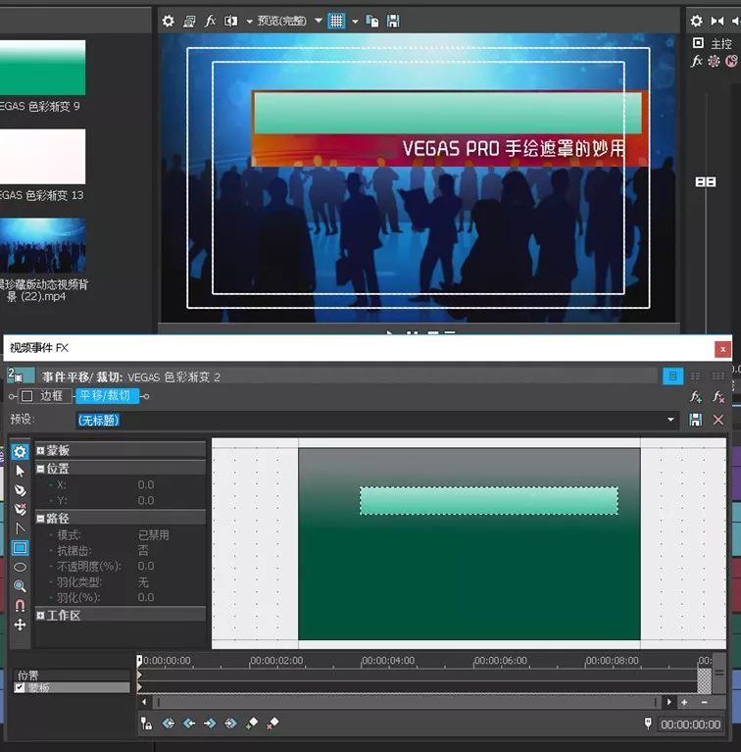Switch to the highlighted blue layout view button

click(673, 376)
